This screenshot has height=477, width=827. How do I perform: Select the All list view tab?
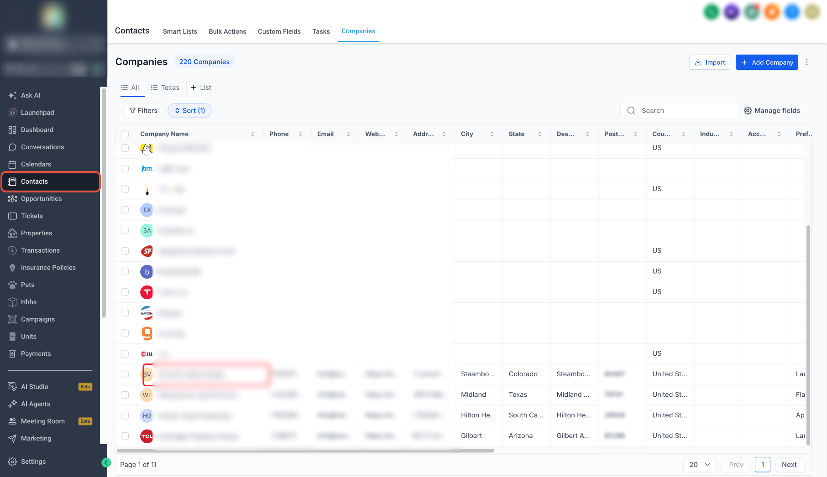131,88
